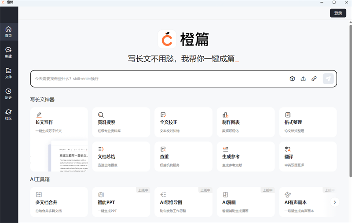Open the 社区 community sidebar tab

pos(8,115)
